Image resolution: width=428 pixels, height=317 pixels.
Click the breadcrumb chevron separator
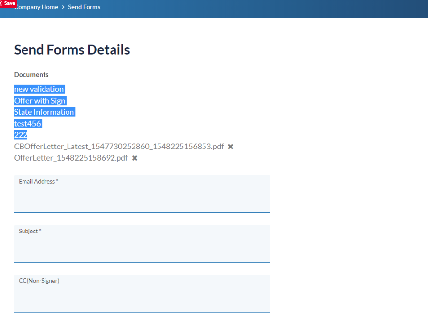(x=63, y=7)
